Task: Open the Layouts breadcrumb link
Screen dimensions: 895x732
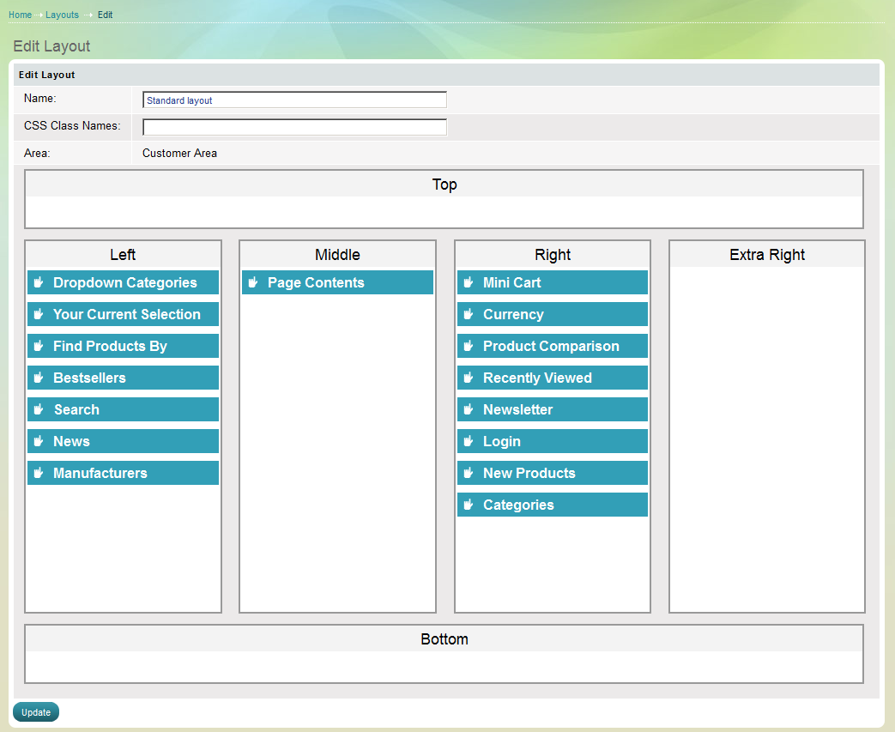Action: tap(62, 15)
